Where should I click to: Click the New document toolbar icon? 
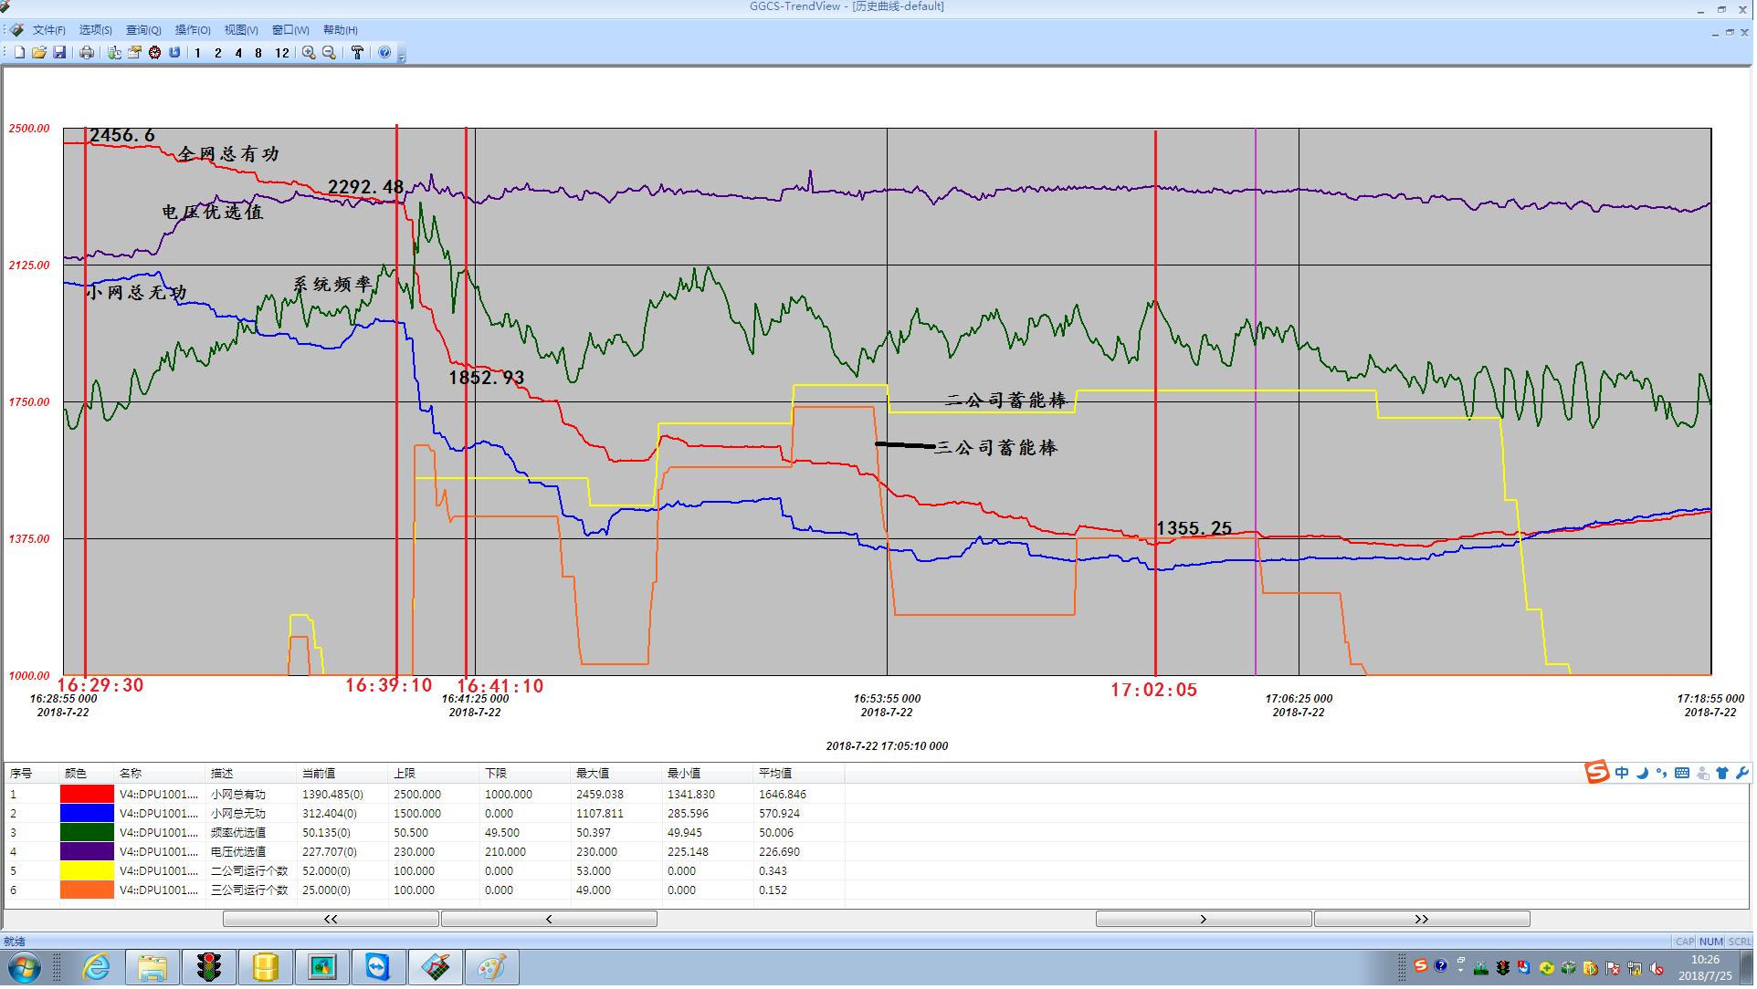click(19, 53)
